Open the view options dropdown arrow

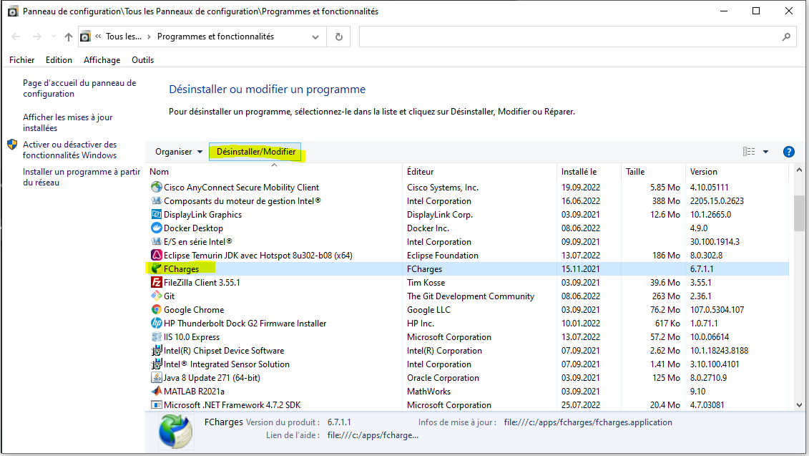[765, 152]
